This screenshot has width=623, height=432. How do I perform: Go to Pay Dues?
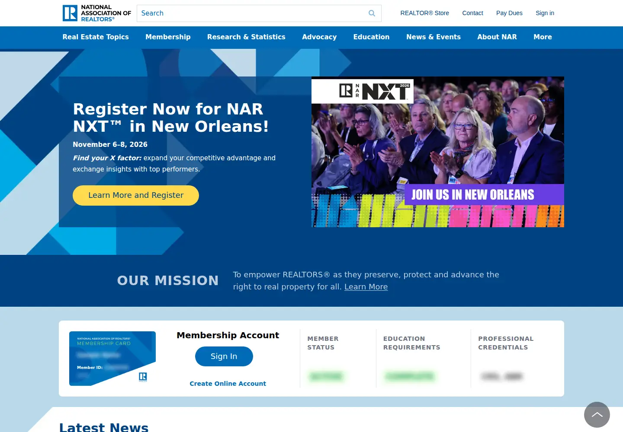tap(509, 13)
